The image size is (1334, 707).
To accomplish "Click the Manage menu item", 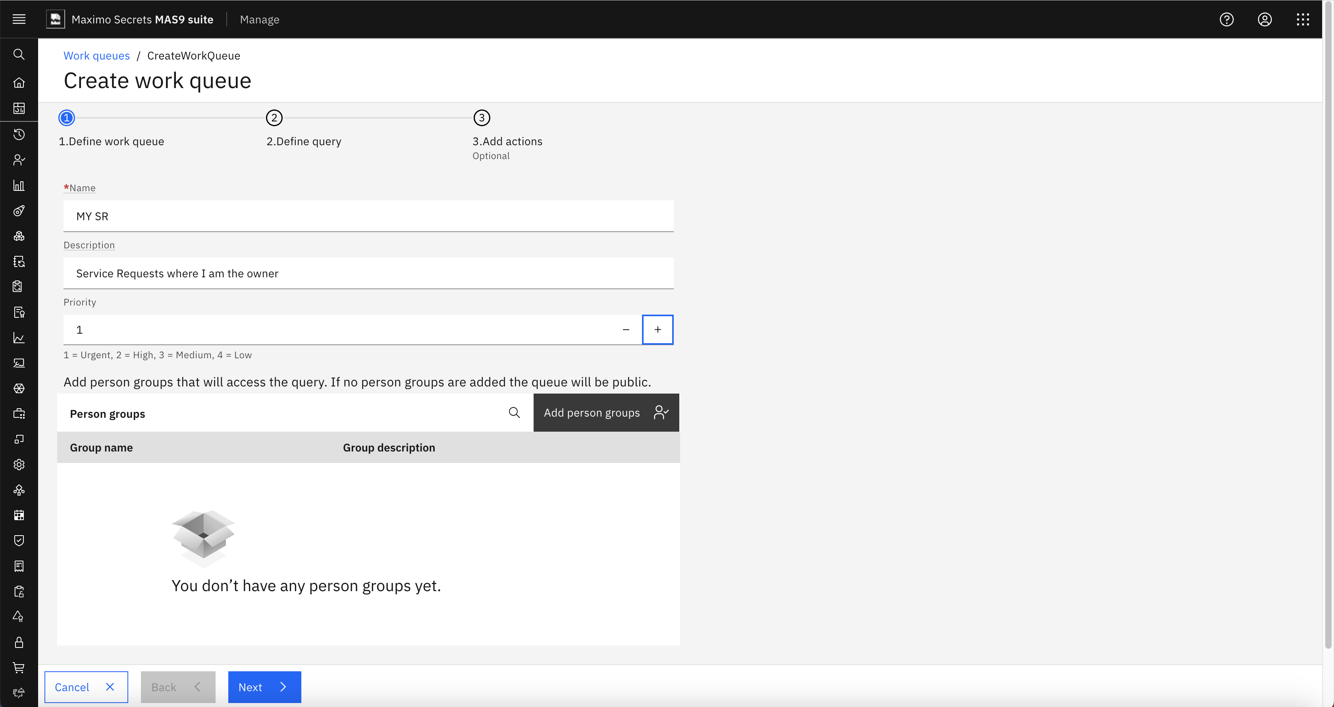I will click(259, 19).
